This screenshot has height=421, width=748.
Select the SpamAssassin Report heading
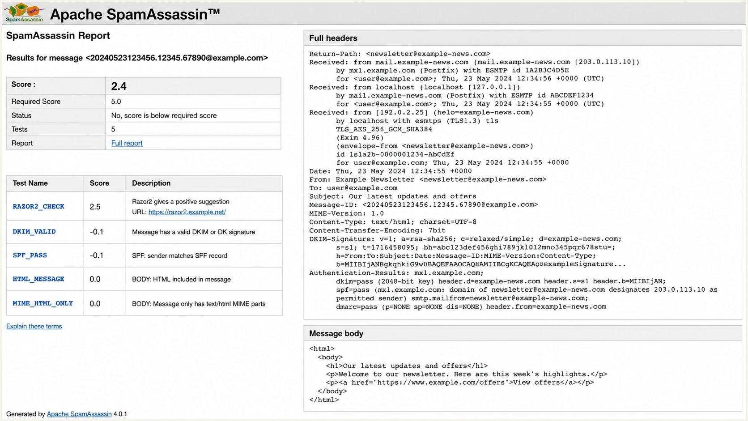tap(58, 36)
